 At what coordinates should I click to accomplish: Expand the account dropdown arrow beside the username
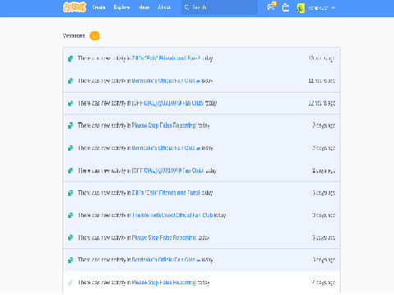point(333,7)
